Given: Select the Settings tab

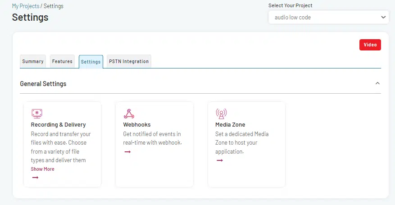Looking at the screenshot, I should pyautogui.click(x=91, y=62).
